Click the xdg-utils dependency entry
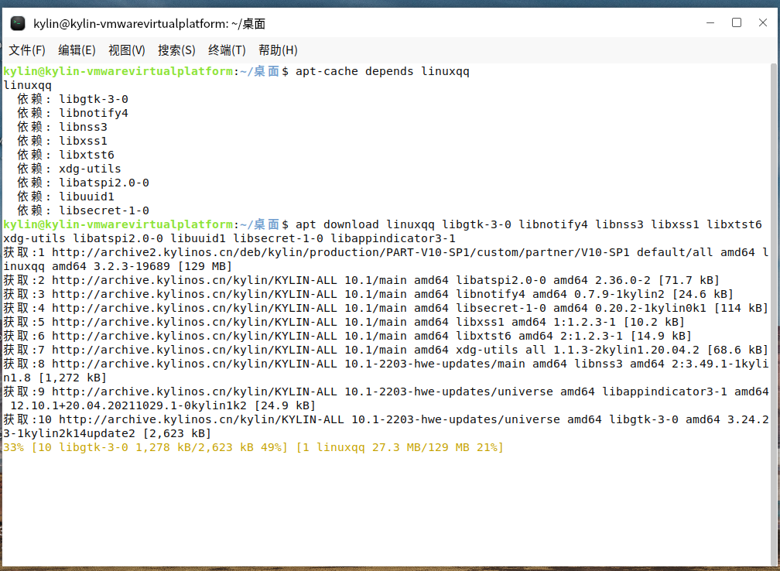This screenshot has width=780, height=571. point(90,169)
